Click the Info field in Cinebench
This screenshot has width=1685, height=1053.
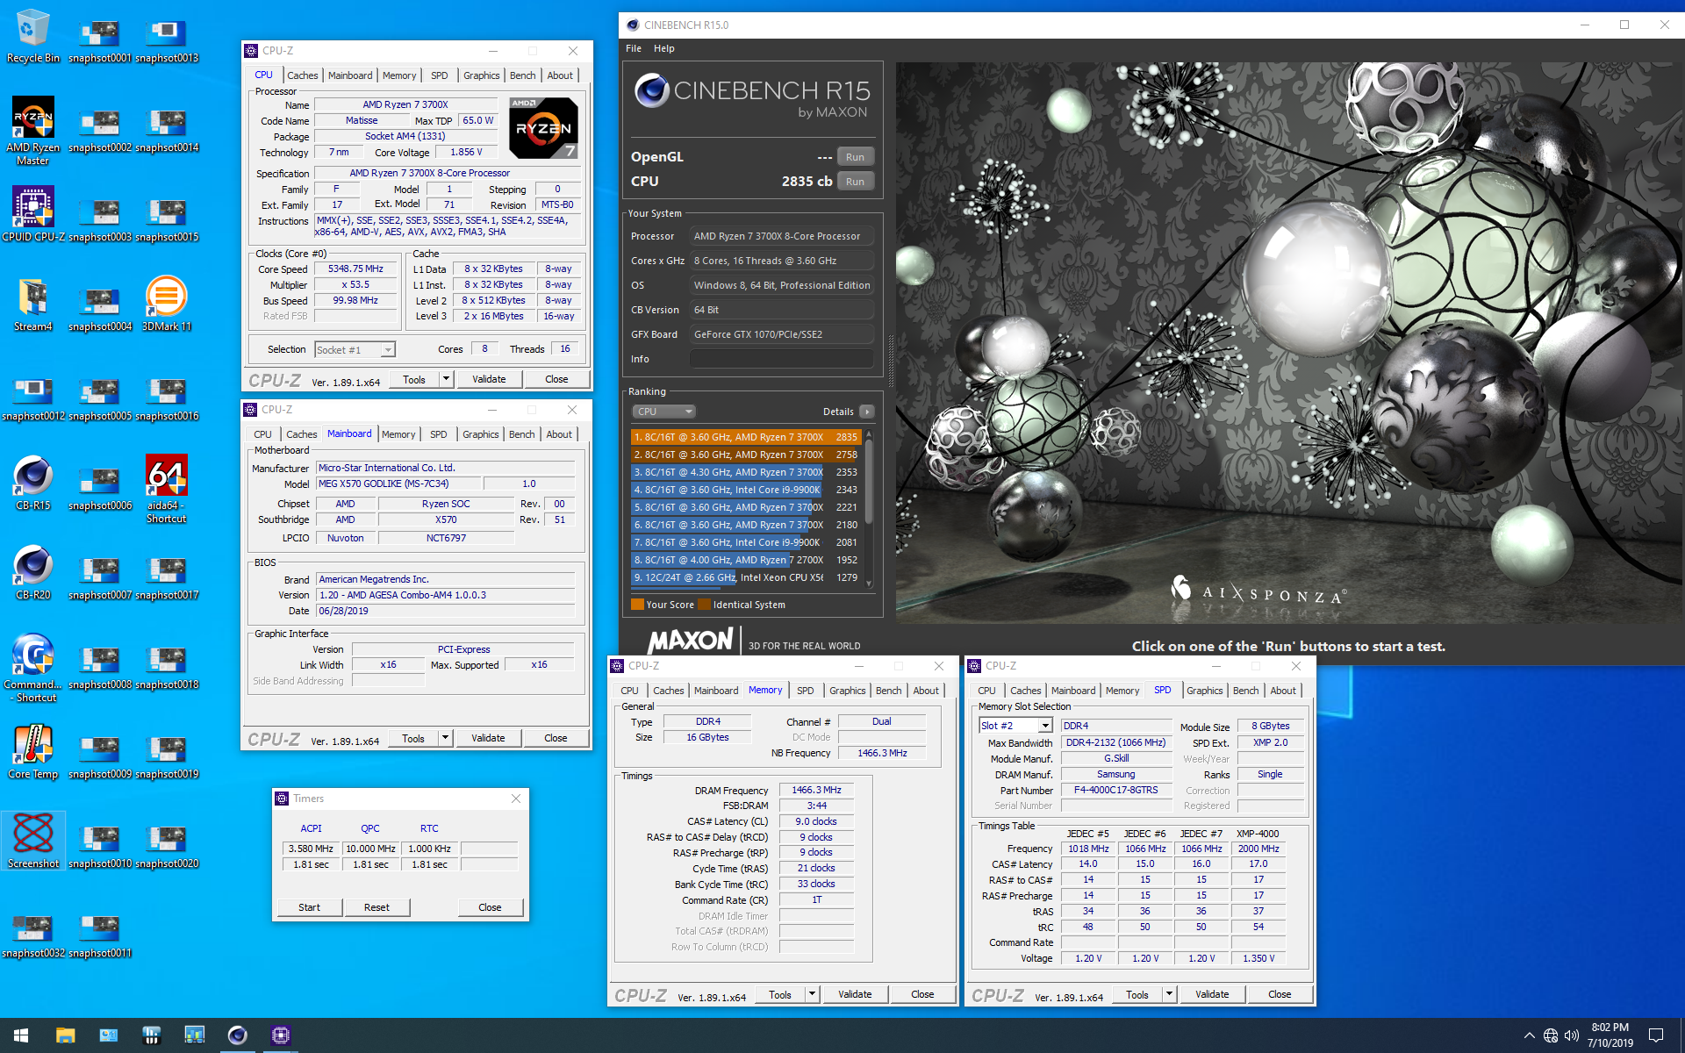click(781, 359)
